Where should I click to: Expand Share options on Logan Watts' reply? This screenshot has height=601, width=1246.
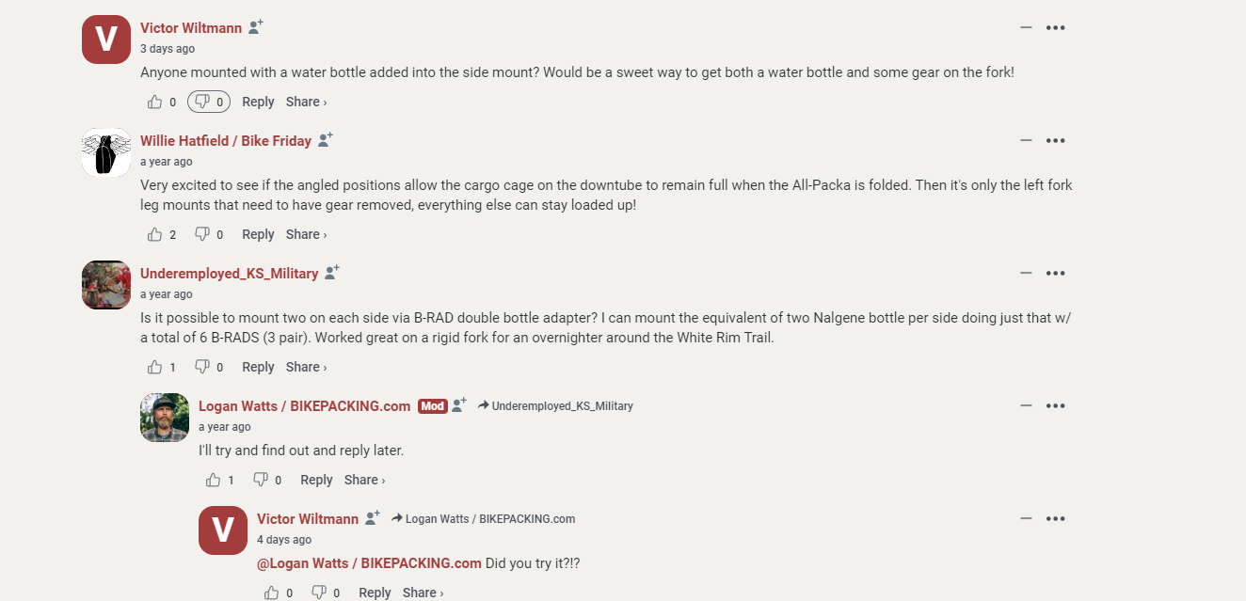pyautogui.click(x=364, y=480)
